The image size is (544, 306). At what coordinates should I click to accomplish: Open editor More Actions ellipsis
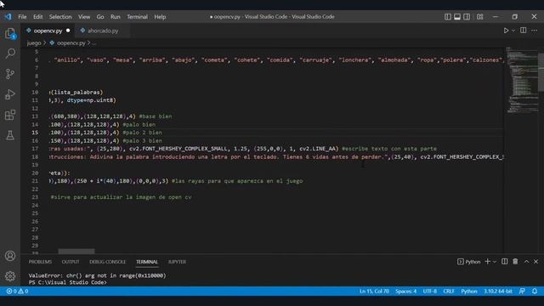pyautogui.click(x=535, y=31)
